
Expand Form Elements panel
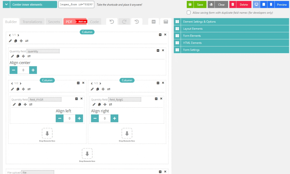(x=231, y=35)
